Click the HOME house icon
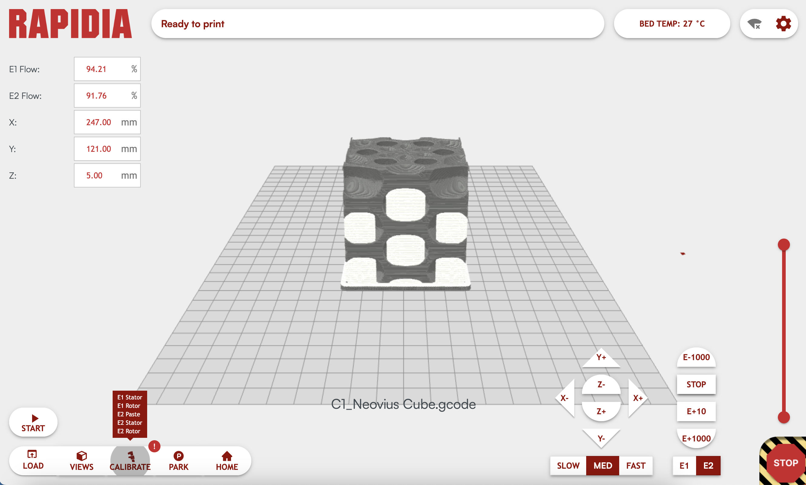 (x=227, y=456)
